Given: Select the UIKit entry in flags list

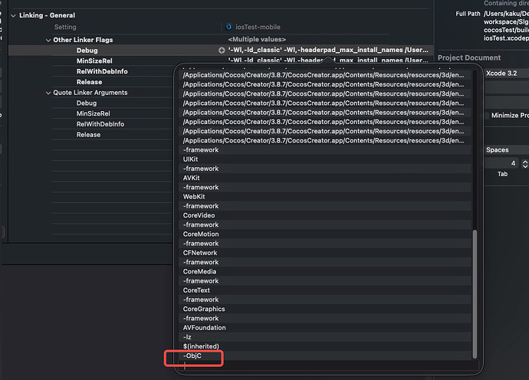Looking at the screenshot, I should pyautogui.click(x=191, y=159).
